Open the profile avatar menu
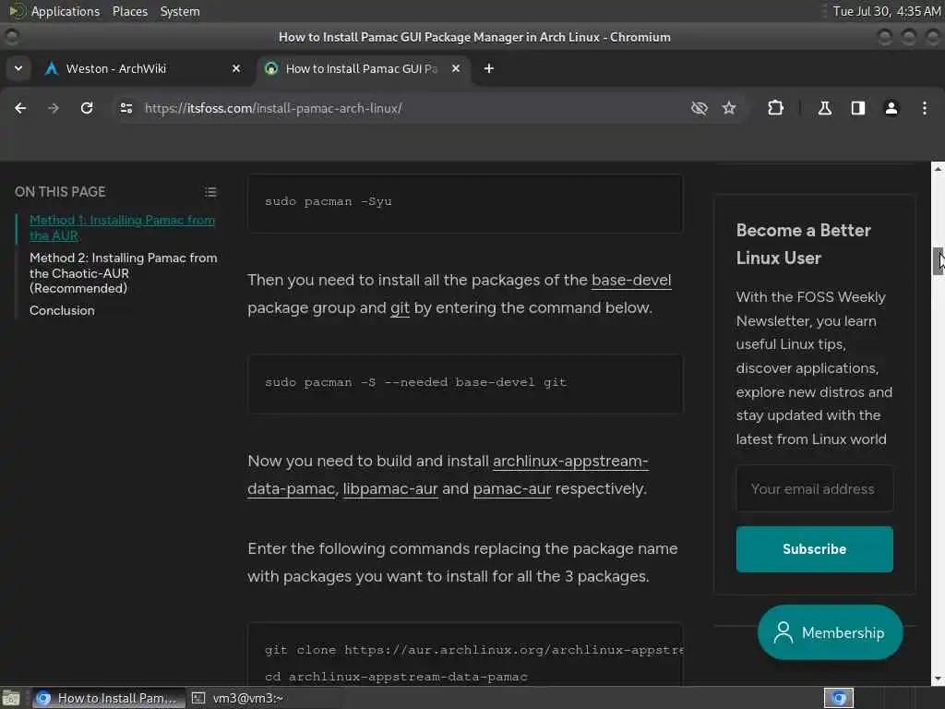Image resolution: width=945 pixels, height=709 pixels. coord(891,108)
